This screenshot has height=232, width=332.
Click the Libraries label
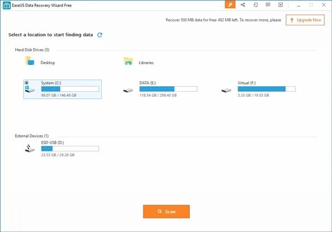[146, 63]
